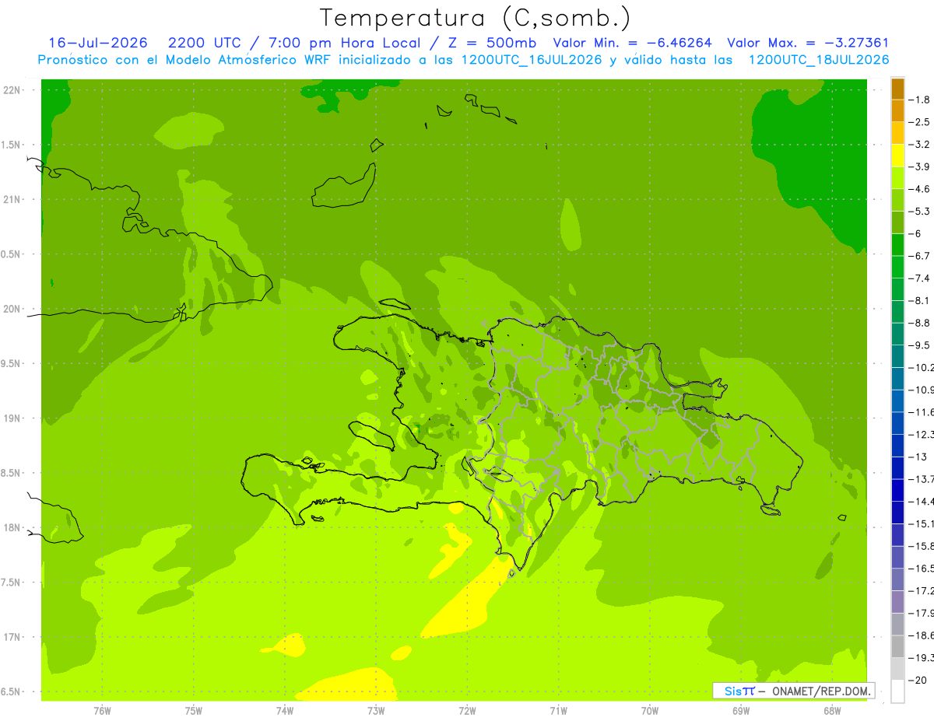
Task: Click blue colorbar swatch between -13 and -13.7
Action: 897,468
